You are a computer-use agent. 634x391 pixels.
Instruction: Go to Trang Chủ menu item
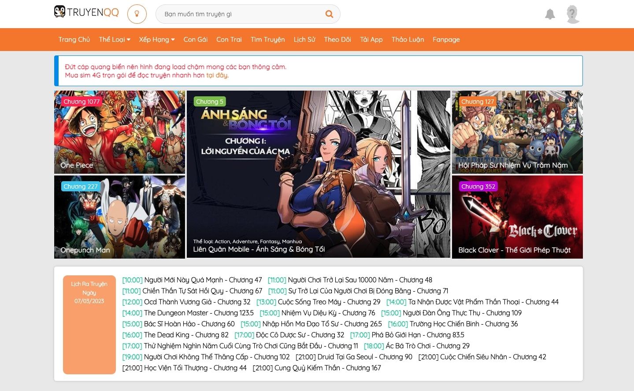click(x=74, y=40)
